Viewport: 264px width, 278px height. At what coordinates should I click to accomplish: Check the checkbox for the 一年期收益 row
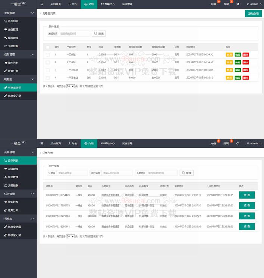tap(47, 78)
